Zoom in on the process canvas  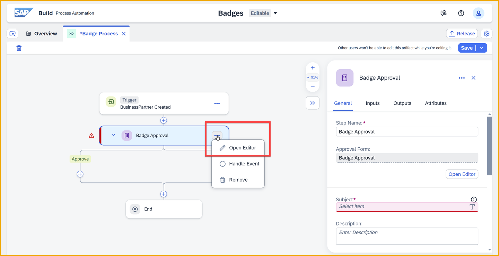tap(313, 68)
